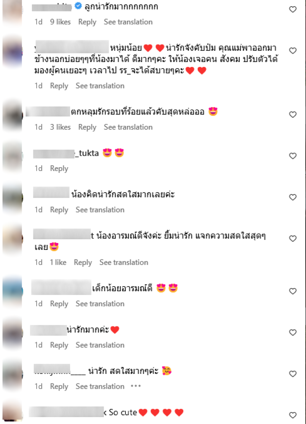The width and height of the screenshot is (306, 424).
Task: Reply to the _tukta comment
Action: coord(59,168)
